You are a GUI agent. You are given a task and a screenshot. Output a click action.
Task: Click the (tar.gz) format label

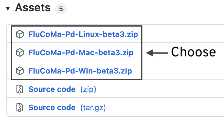click(93, 108)
